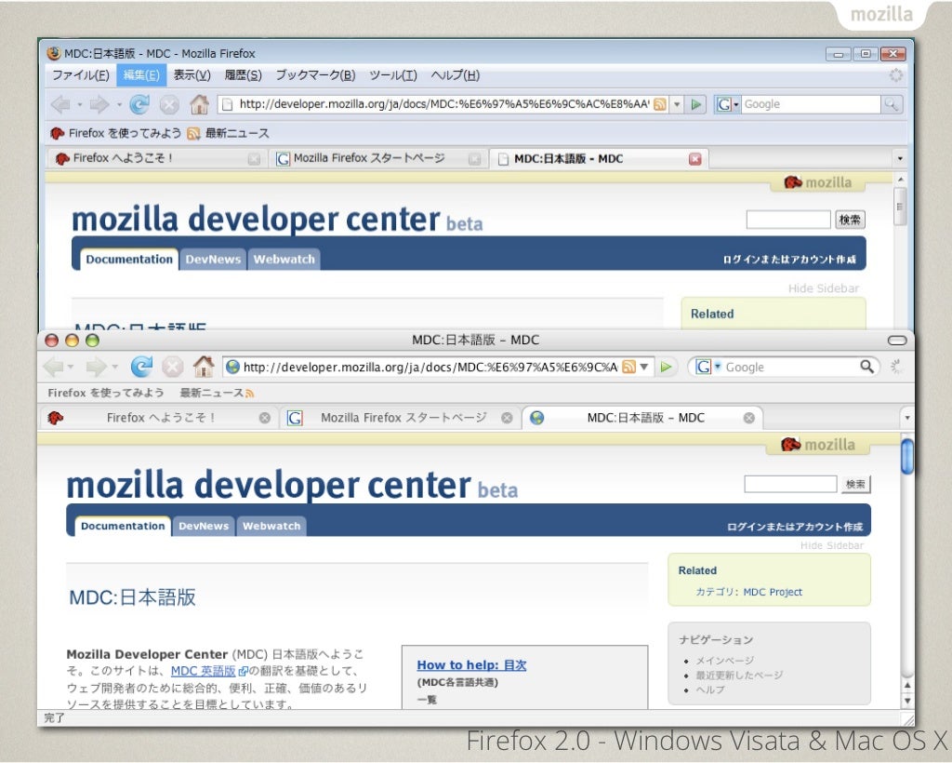Click Home icon in Windows Firefox toolbar
The image size is (952, 763).
click(199, 104)
